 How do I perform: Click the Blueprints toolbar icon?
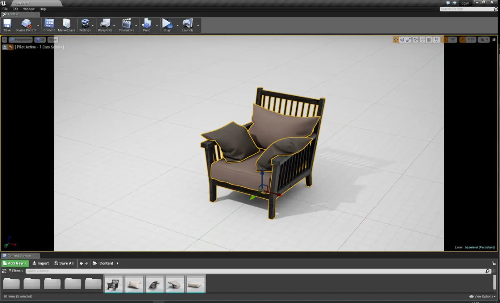point(105,25)
